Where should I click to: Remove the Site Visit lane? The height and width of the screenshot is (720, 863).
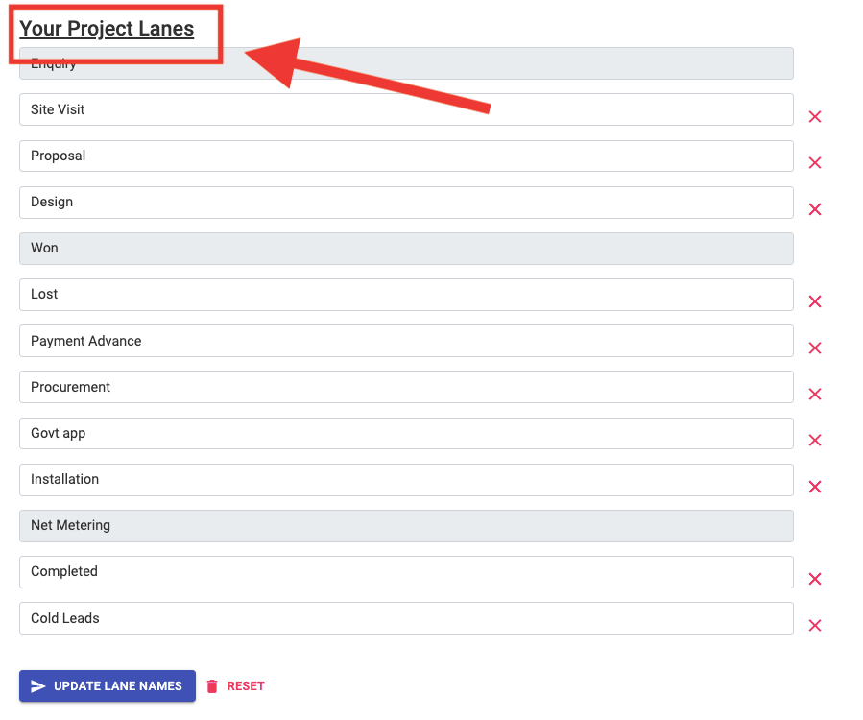[815, 117]
